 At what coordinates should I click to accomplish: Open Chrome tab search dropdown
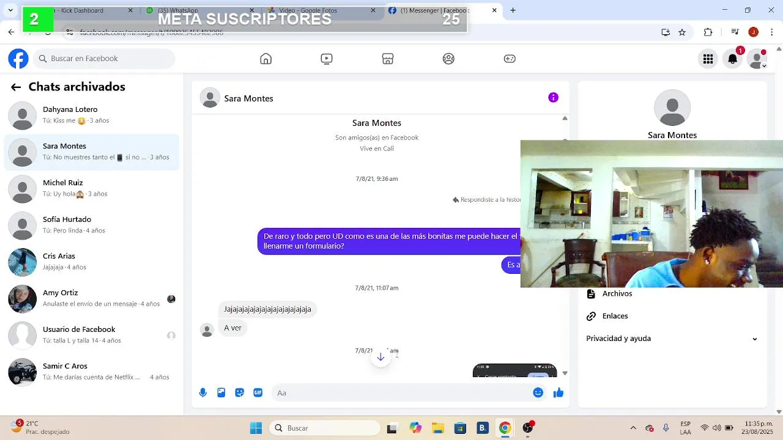tap(10, 10)
